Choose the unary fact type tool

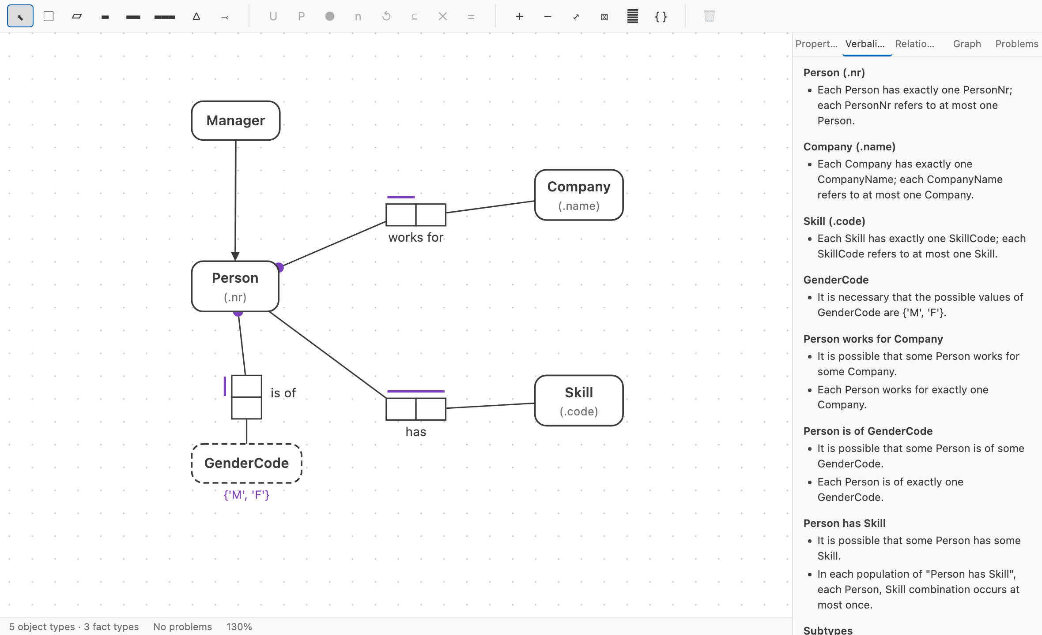[x=105, y=16]
